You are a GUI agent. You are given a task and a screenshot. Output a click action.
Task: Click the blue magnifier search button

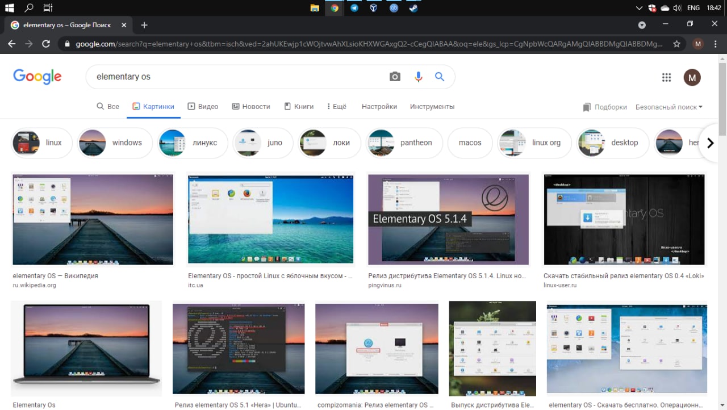(440, 77)
